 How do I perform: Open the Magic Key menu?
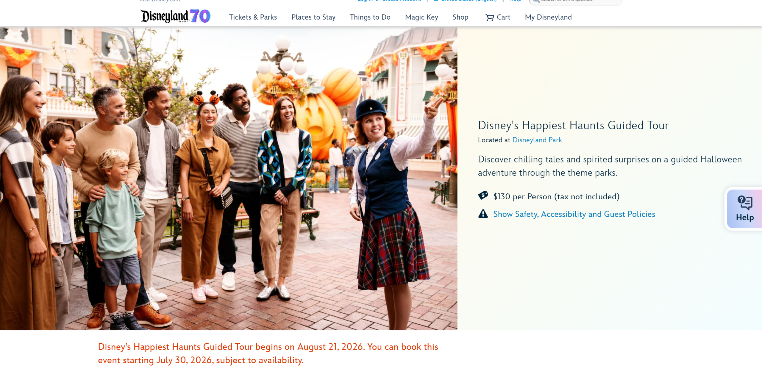(421, 17)
